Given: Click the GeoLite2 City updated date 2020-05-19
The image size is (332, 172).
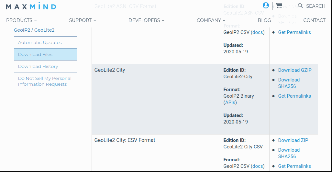Looking at the screenshot, I should point(236,122).
